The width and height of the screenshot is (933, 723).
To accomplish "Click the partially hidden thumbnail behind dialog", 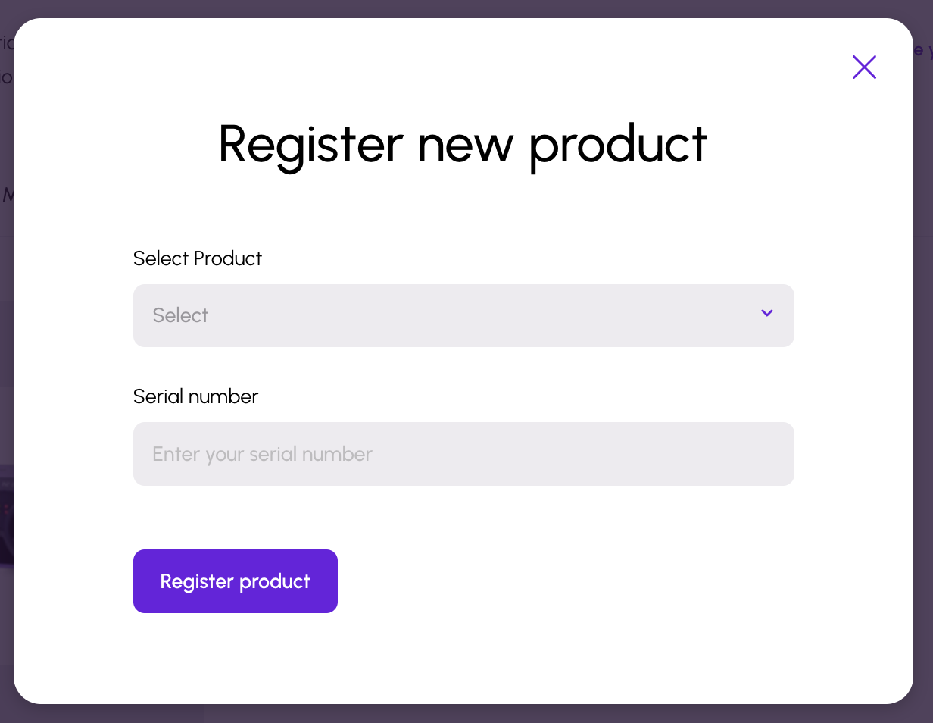I will 6,515.
